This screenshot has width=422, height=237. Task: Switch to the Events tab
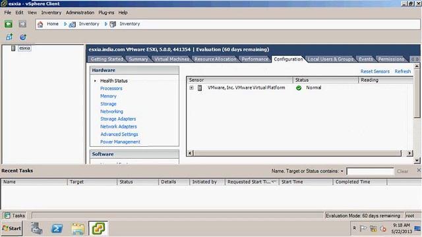[366, 59]
